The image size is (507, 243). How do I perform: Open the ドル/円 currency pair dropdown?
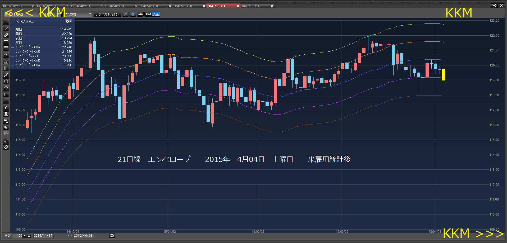tap(23, 14)
